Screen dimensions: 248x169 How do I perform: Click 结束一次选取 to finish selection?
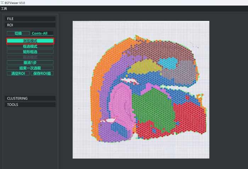pos(30,68)
